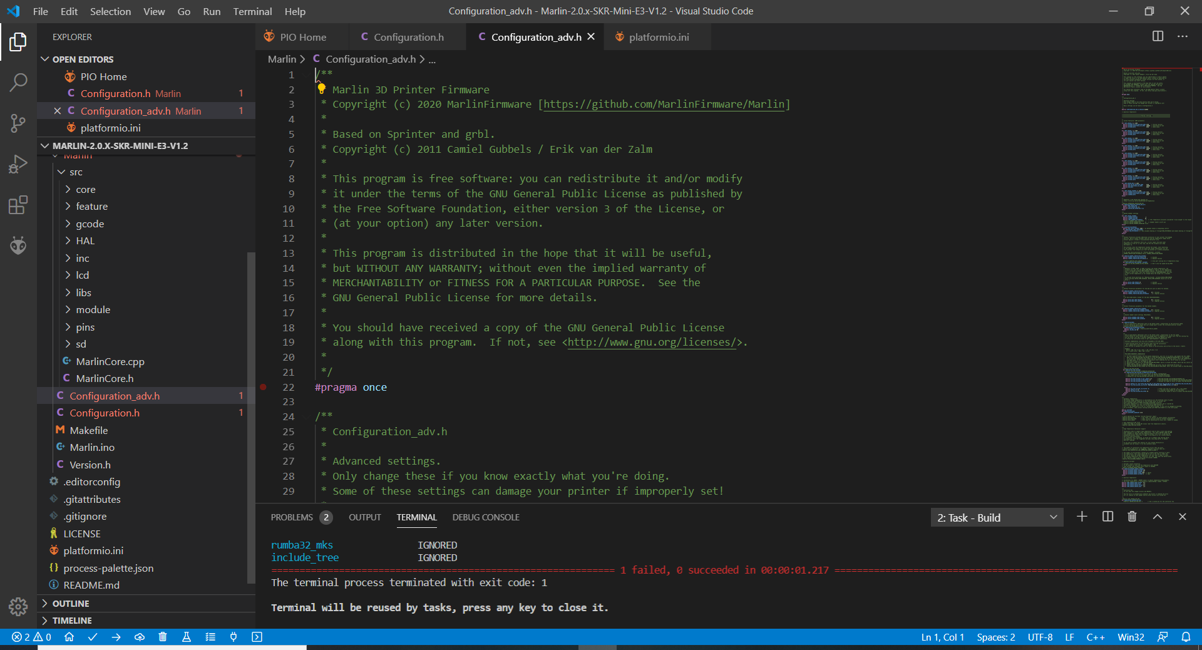This screenshot has width=1202, height=650.
Task: Click PlatformIO Run Task list icon
Action: [210, 637]
